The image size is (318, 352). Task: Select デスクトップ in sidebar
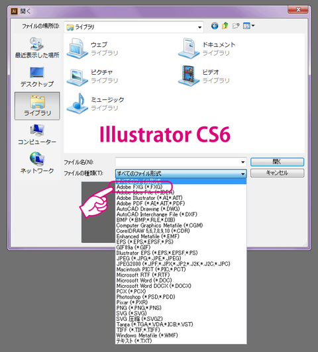click(x=37, y=77)
